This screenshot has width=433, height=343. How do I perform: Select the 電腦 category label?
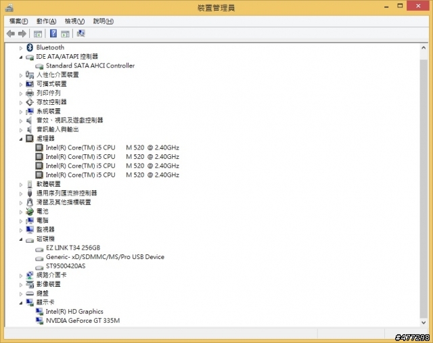(x=42, y=221)
